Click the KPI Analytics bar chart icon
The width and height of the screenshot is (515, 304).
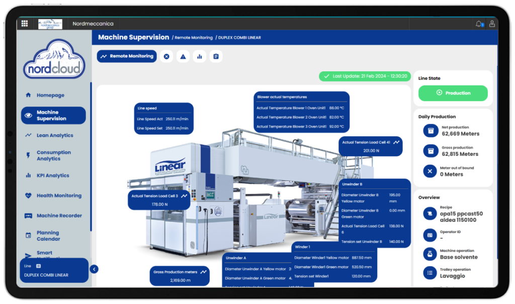(28, 175)
